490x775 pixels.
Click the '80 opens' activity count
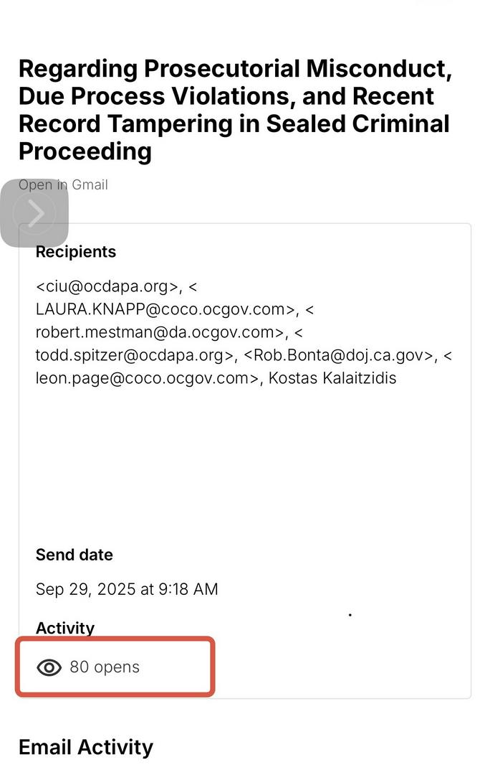click(105, 667)
